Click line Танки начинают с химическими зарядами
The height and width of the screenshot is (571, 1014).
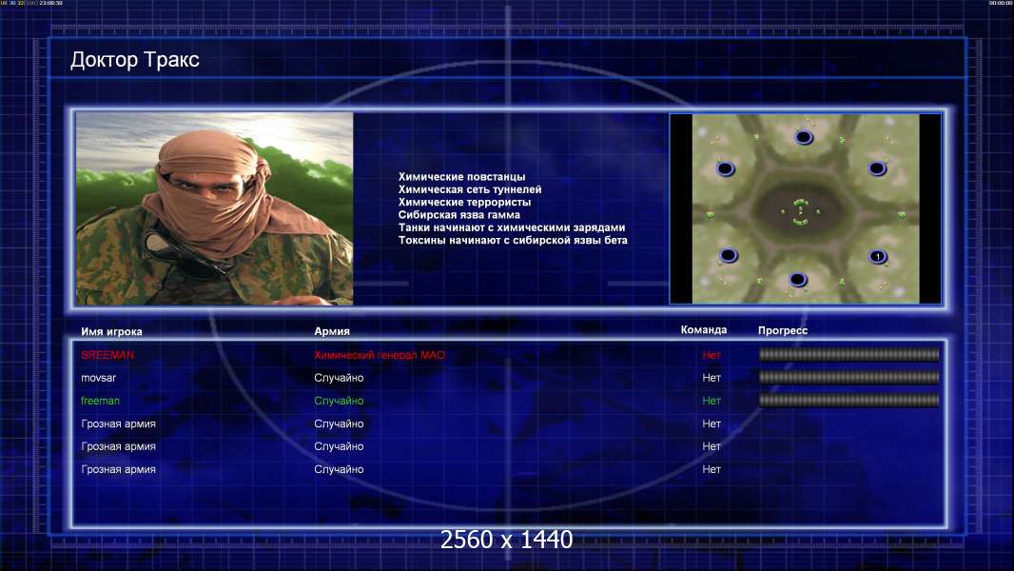pos(512,227)
